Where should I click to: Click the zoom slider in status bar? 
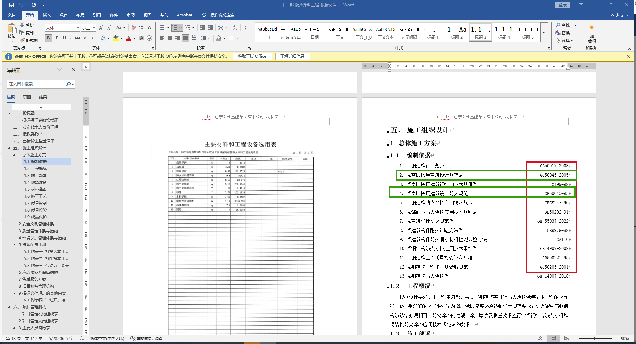click(x=595, y=338)
